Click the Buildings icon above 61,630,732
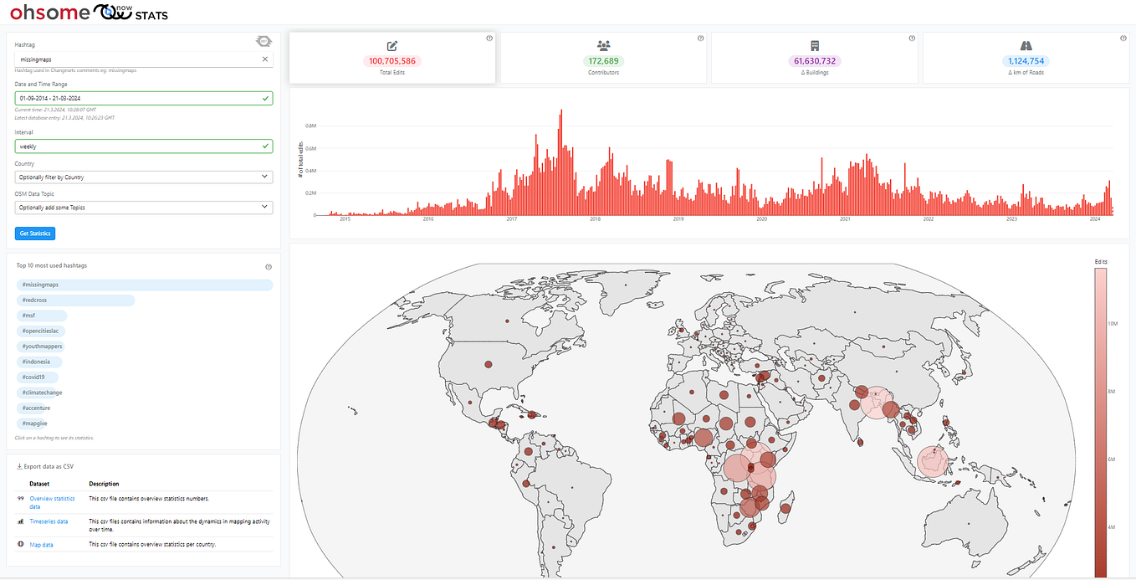Viewport: 1136px width, 580px height. coord(814,44)
